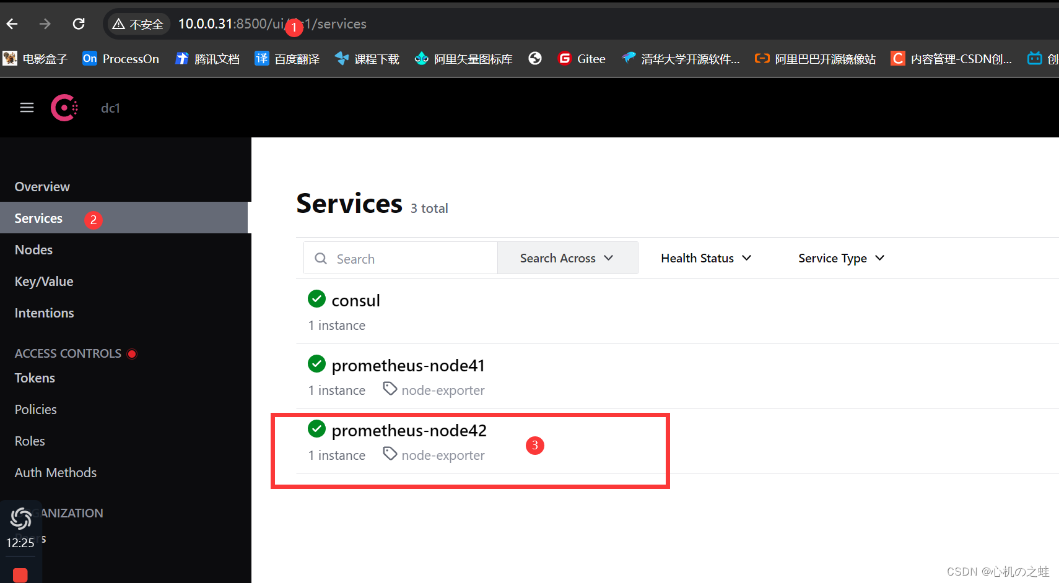Click '1 instance' under prometheus-node42
1059x583 pixels.
(337, 456)
